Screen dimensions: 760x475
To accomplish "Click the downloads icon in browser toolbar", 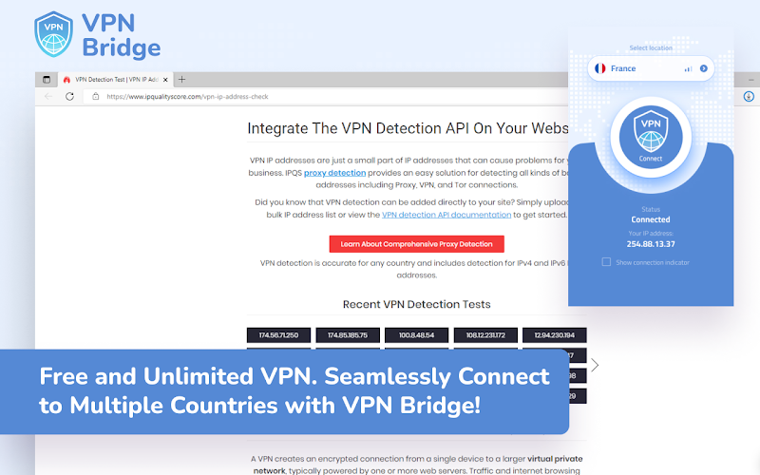I will click(x=749, y=97).
